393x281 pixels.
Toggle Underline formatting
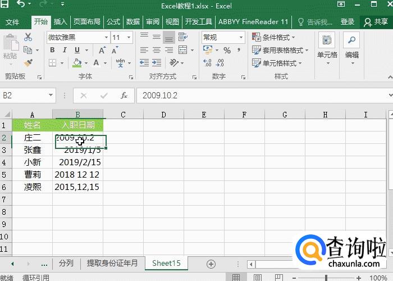pyautogui.click(x=77, y=50)
